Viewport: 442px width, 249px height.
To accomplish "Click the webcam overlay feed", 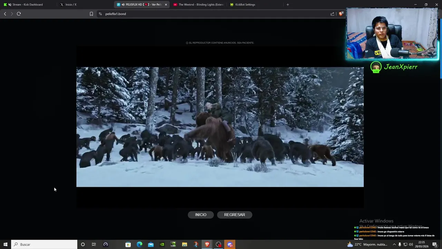I will (392, 34).
